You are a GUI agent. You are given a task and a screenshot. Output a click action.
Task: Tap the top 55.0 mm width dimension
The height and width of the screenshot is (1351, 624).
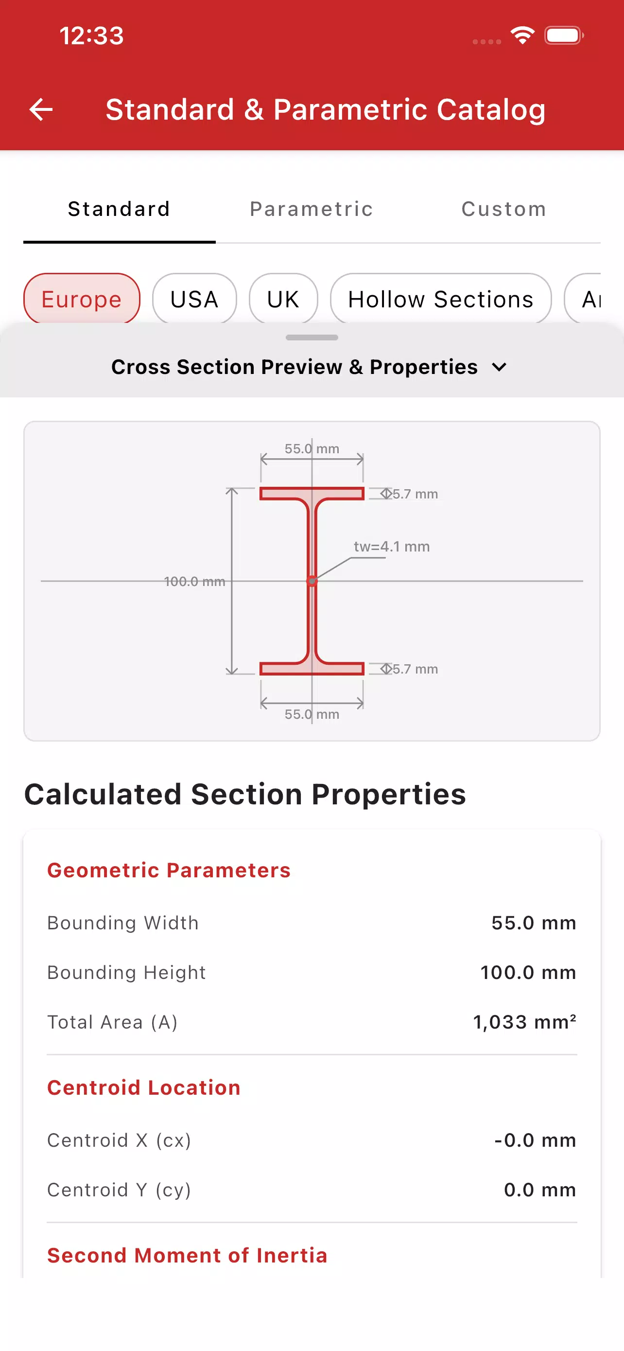pyautogui.click(x=312, y=449)
